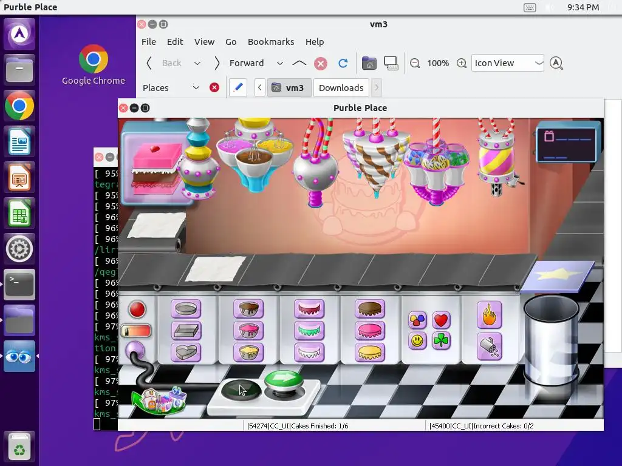The image size is (622, 466).
Task: Add the smiley face decoration
Action: (x=417, y=341)
